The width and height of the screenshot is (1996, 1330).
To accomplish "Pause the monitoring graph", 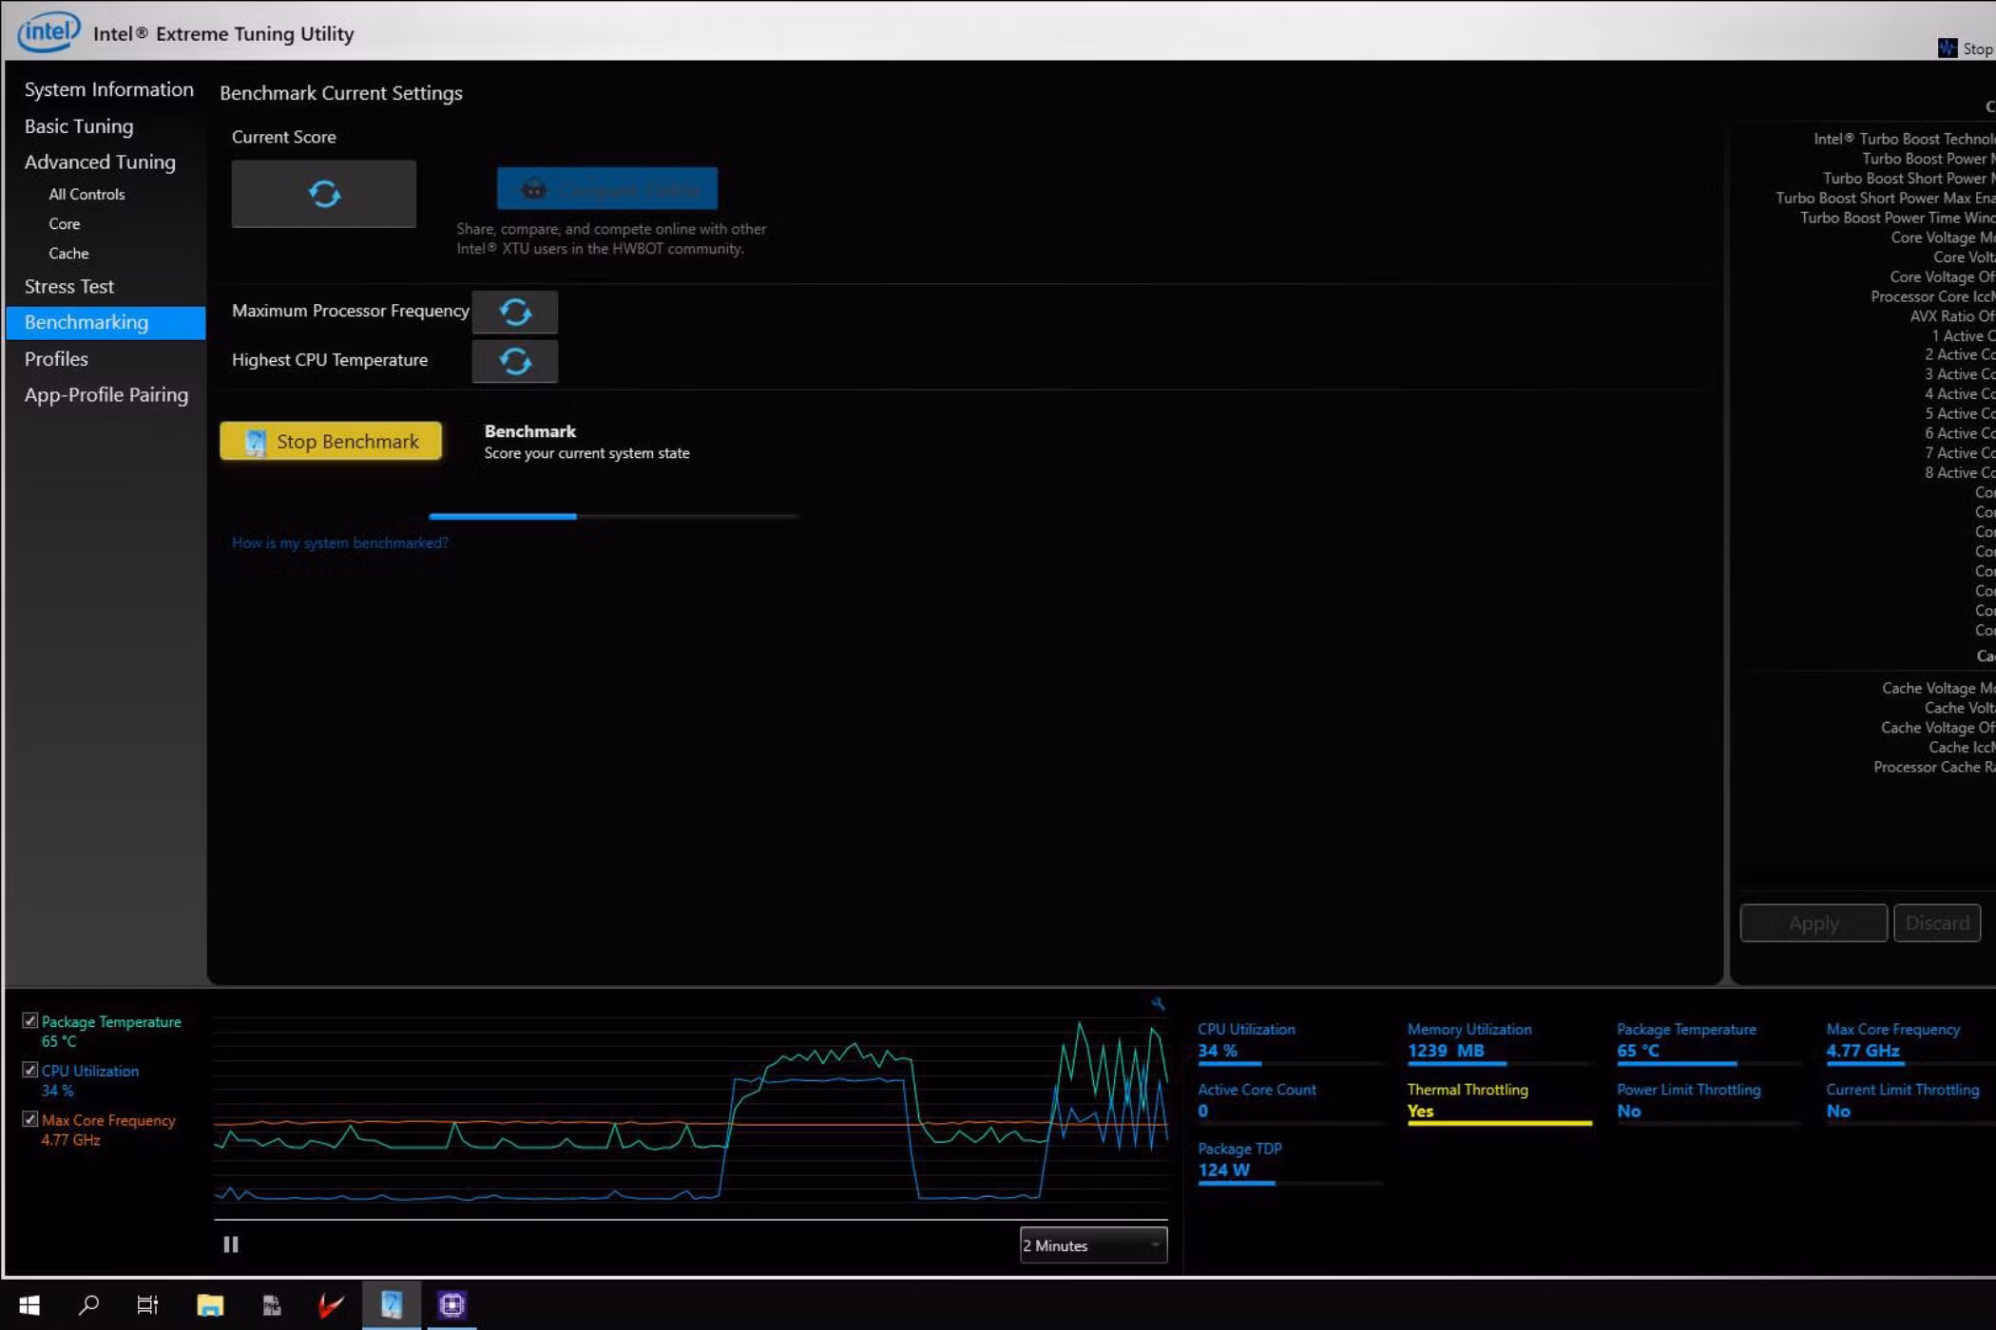I will point(230,1244).
